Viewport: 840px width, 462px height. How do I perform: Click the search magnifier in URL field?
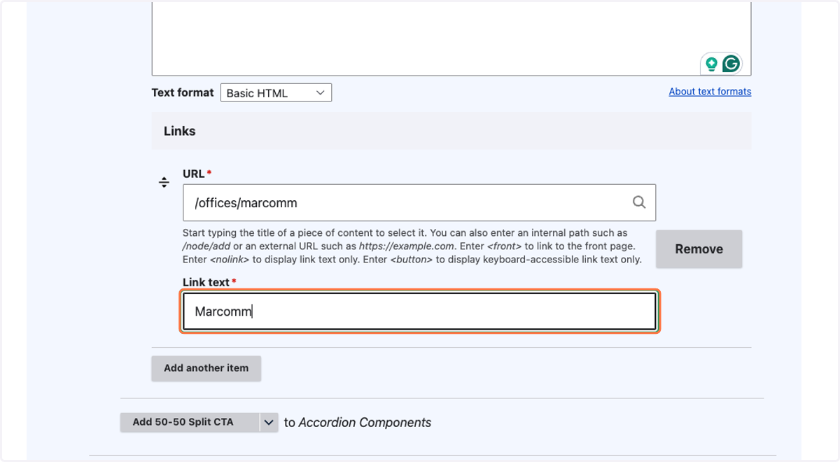639,202
